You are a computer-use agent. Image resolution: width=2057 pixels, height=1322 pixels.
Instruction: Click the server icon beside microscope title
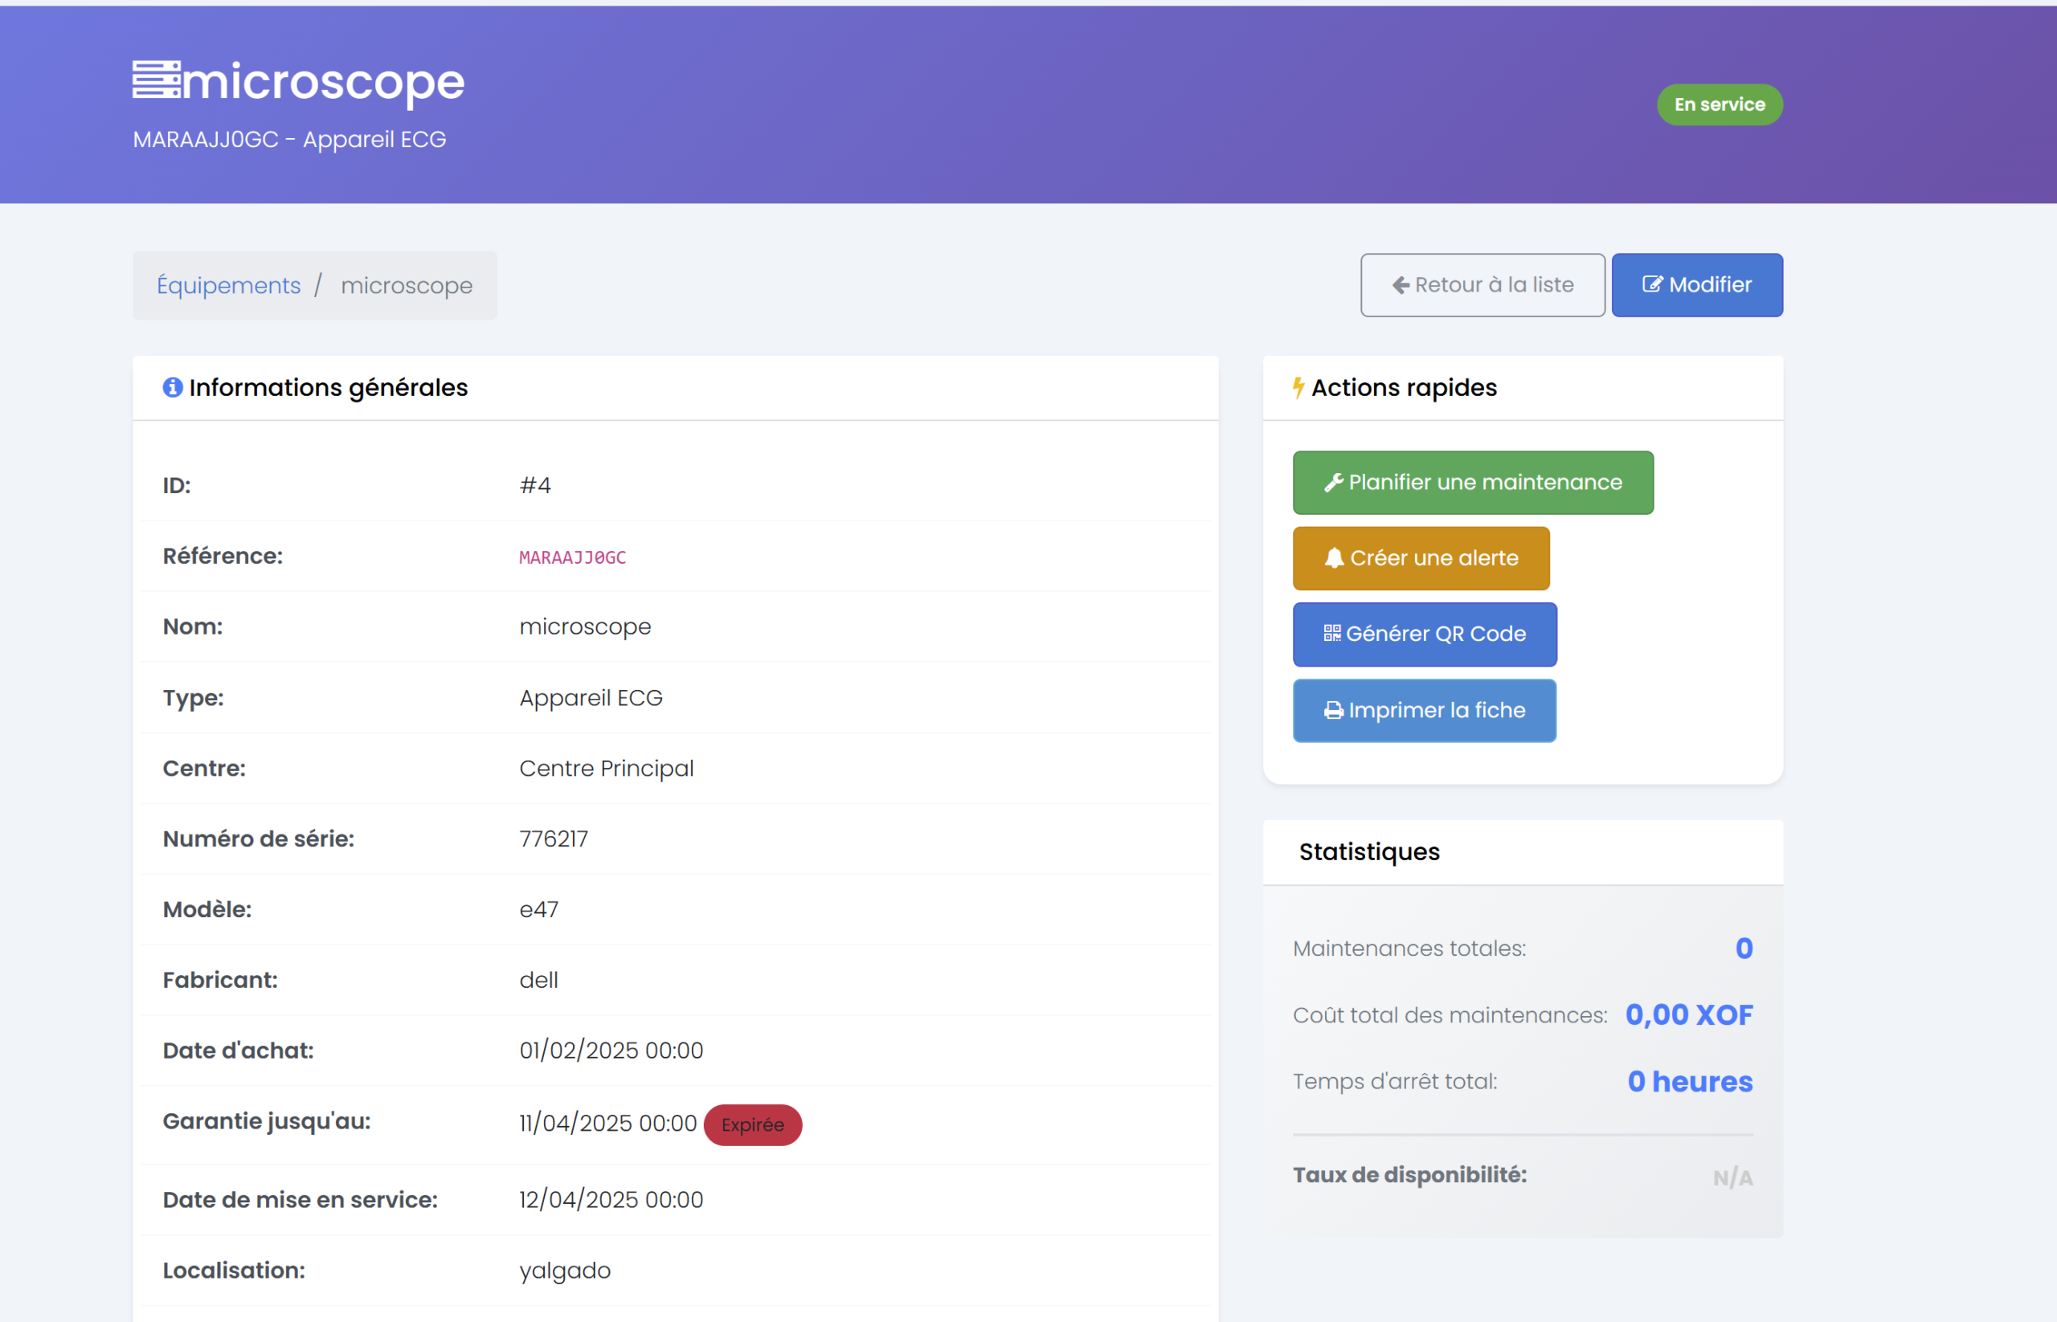click(x=157, y=80)
